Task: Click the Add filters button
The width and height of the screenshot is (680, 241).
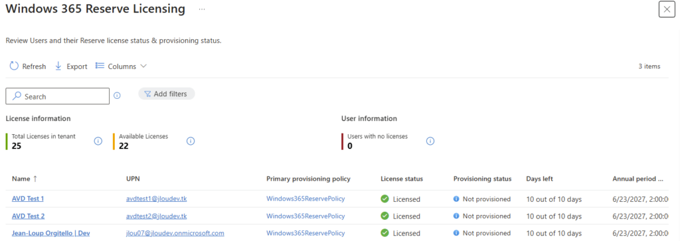Action: pos(167,94)
